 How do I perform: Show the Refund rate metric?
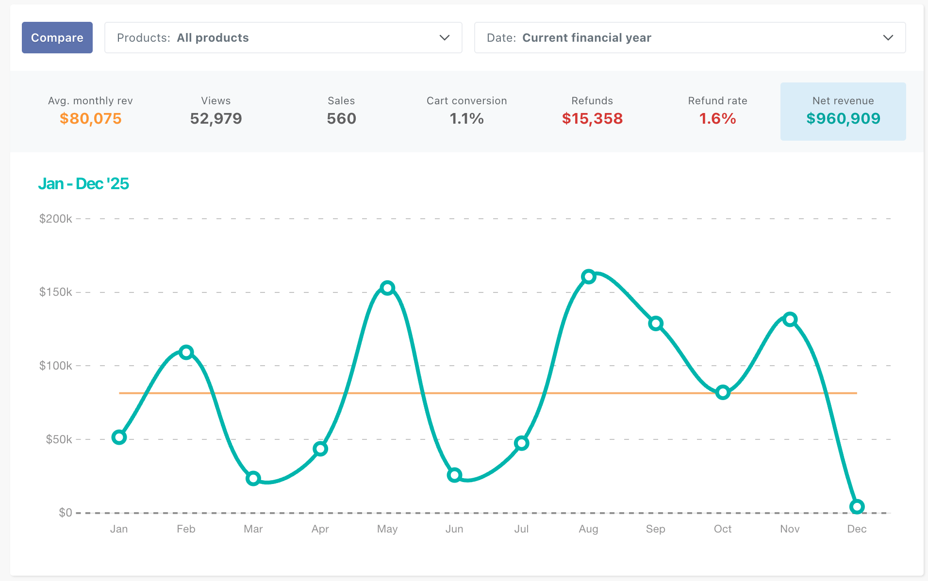(x=717, y=111)
